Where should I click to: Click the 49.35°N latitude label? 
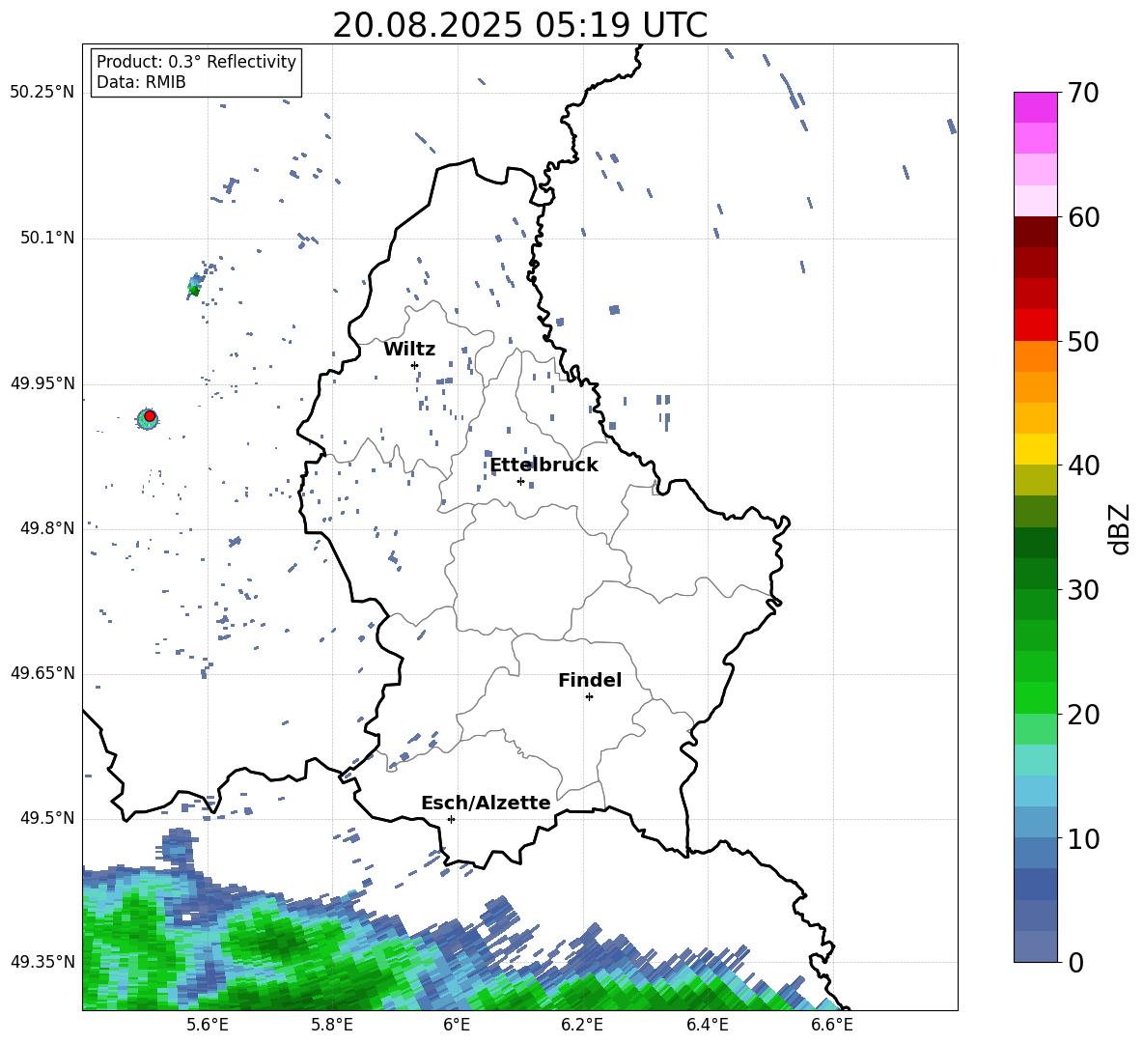point(42,962)
